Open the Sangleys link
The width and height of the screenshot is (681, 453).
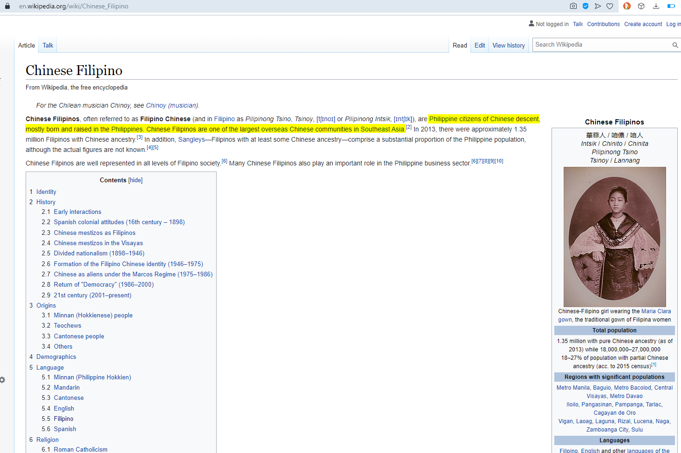pyautogui.click(x=191, y=139)
